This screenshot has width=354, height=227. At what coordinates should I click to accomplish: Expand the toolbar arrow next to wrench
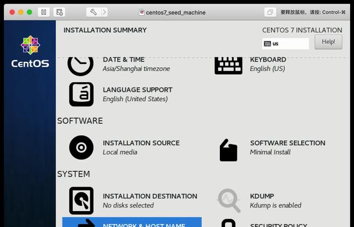pos(105,12)
